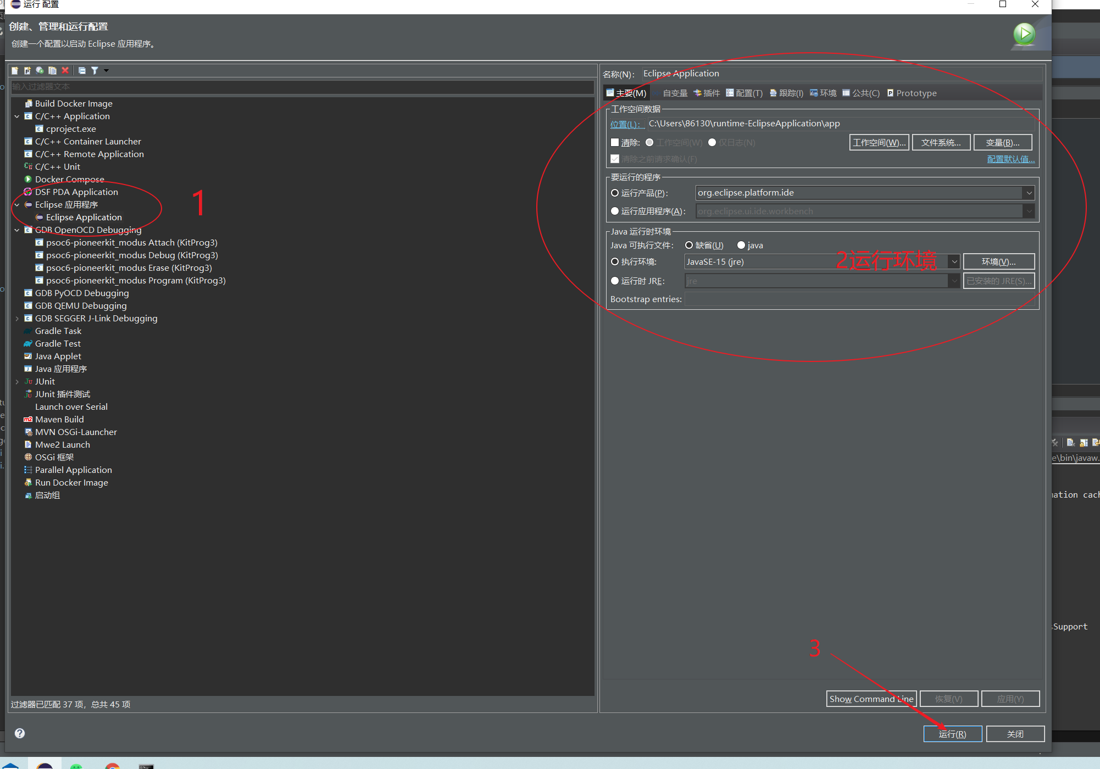This screenshot has height=769, width=1100.
Task: Click the new prototype configuration icon
Action: [27, 70]
